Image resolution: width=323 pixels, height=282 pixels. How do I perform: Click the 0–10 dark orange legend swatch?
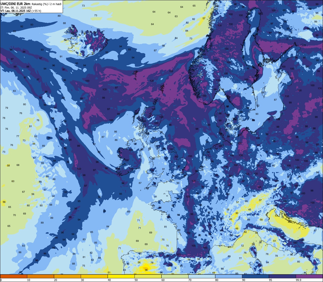point(14,276)
